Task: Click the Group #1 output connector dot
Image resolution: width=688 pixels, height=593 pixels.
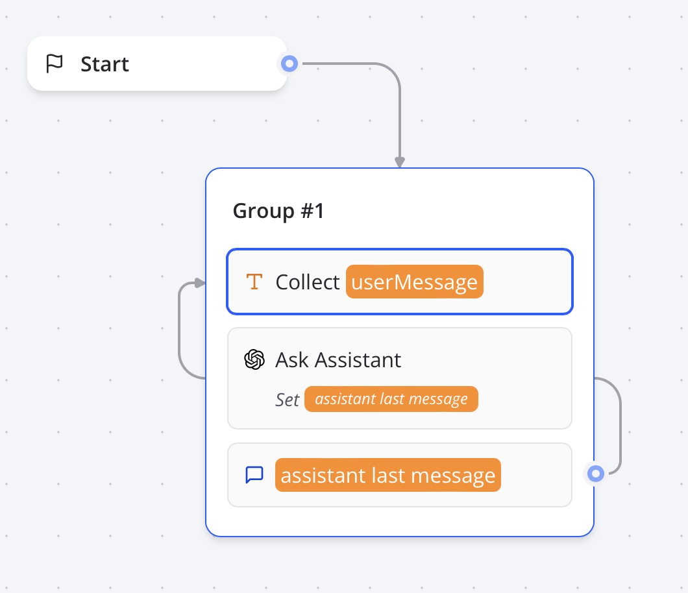Action: (595, 473)
